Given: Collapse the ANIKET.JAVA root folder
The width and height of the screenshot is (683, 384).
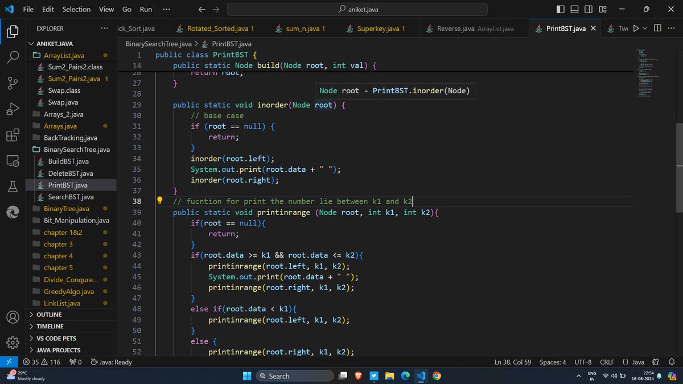Looking at the screenshot, I should [71, 44].
